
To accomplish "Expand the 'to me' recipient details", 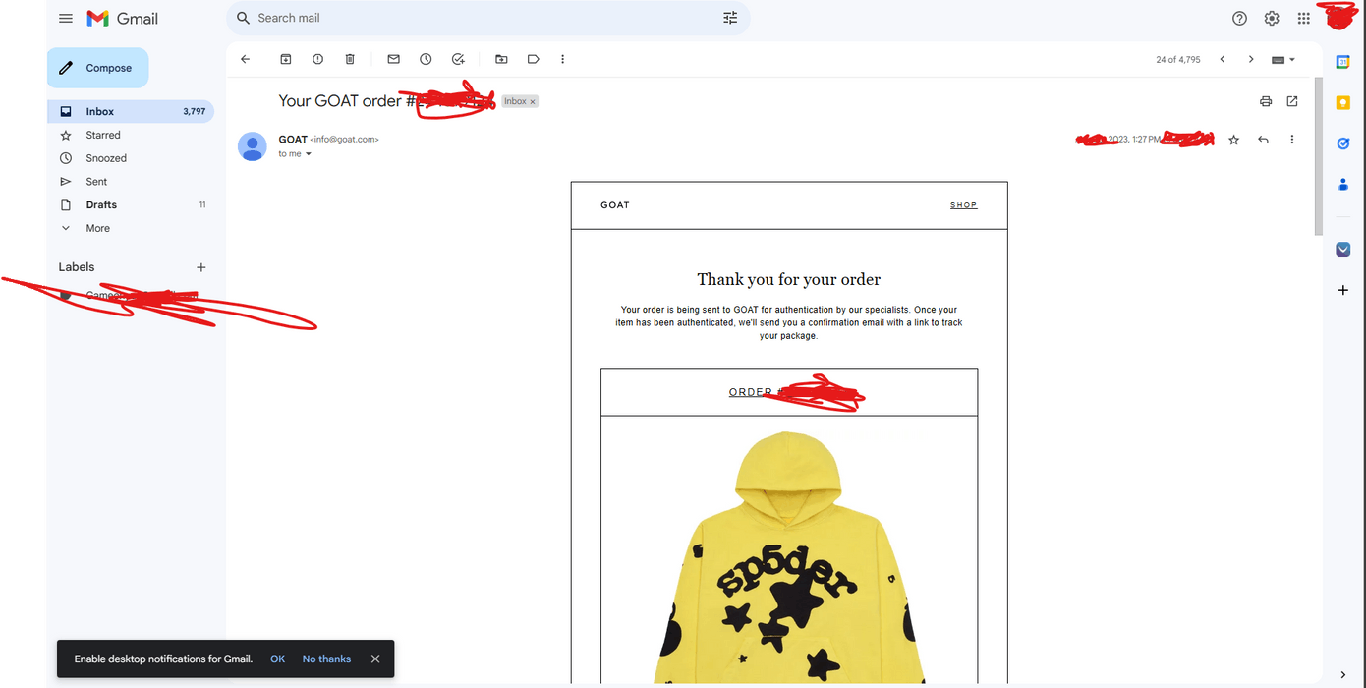I will pos(309,154).
